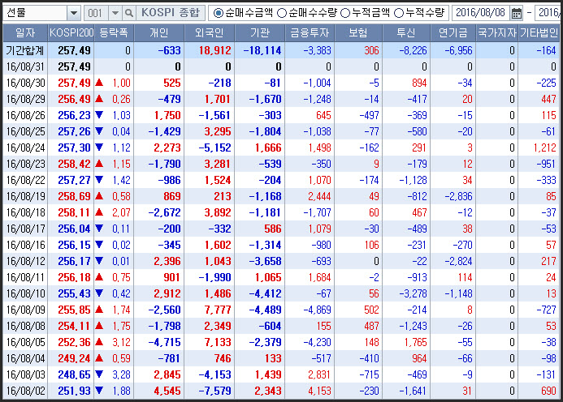Screen dimensions: 563x402
Task: Click the 보험 value 502
Action: click(371, 310)
